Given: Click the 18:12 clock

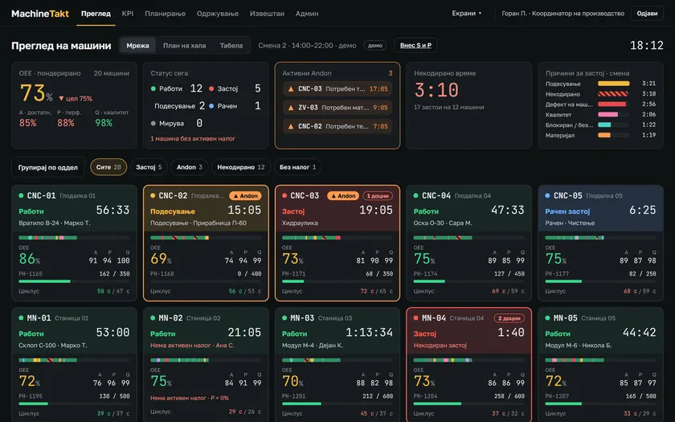Looking at the screenshot, I should [647, 45].
